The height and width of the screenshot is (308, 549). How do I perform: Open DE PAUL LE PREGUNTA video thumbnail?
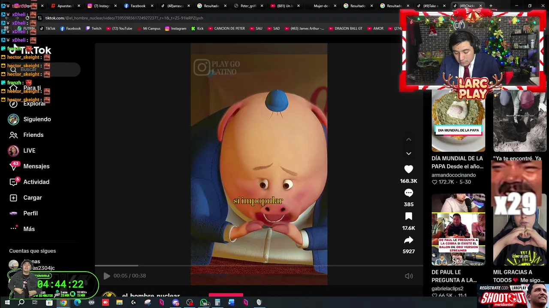point(458,229)
